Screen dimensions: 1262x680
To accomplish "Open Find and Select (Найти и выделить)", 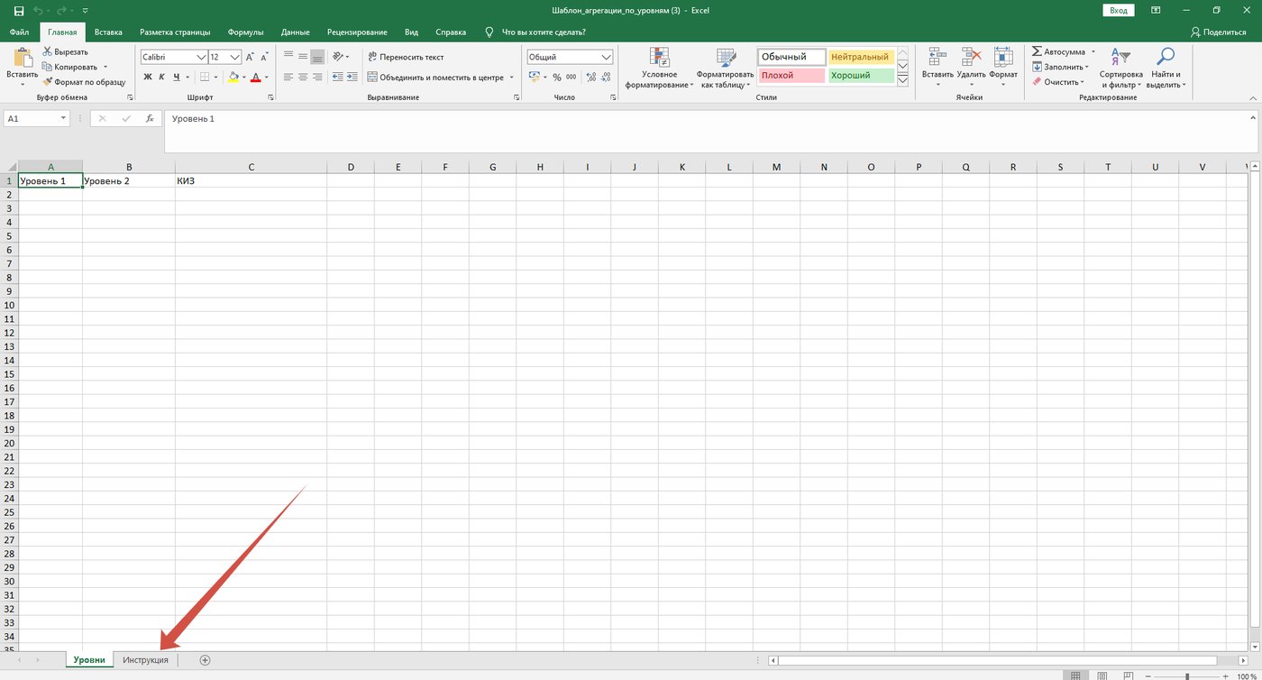I will (x=1166, y=68).
